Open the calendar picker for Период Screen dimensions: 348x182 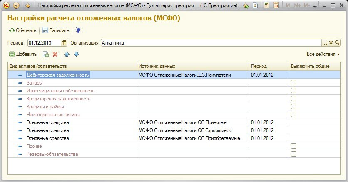pos(64,42)
